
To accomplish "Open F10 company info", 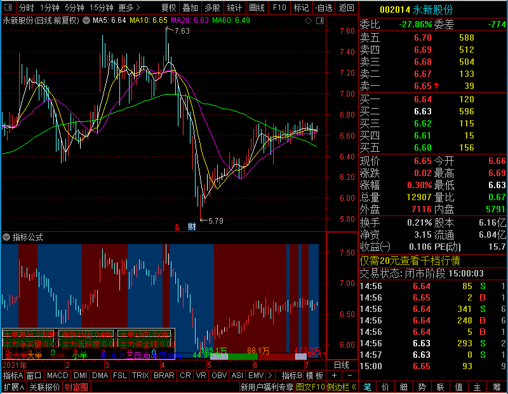I will pos(279,8).
